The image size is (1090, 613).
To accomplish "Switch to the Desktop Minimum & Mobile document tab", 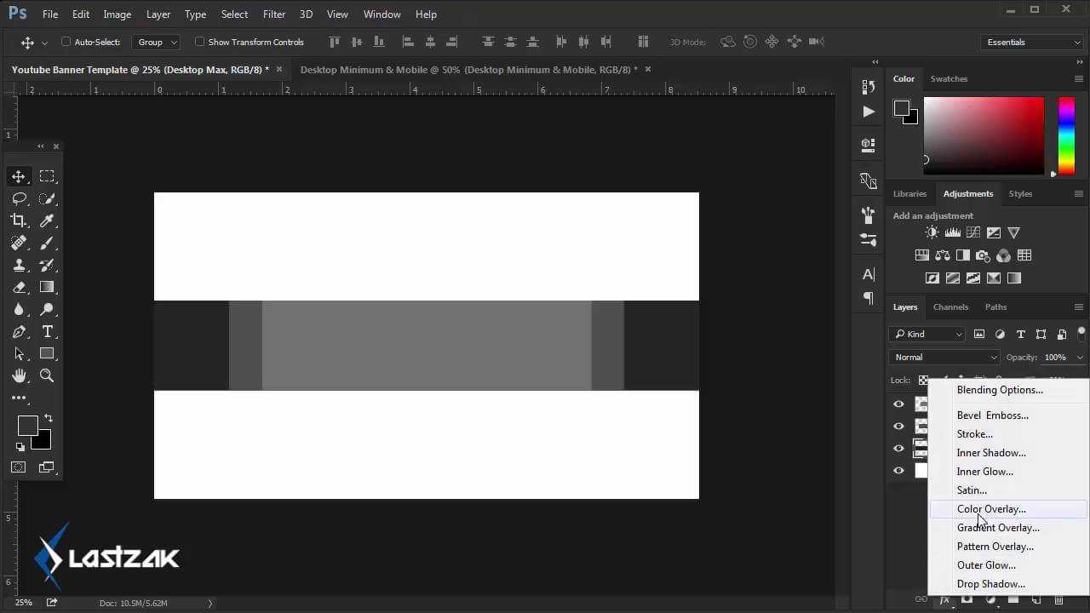I will coord(468,70).
